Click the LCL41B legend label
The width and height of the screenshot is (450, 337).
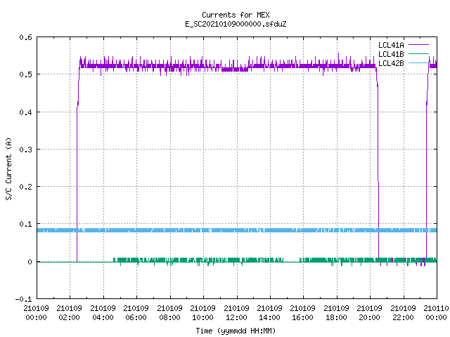point(391,54)
